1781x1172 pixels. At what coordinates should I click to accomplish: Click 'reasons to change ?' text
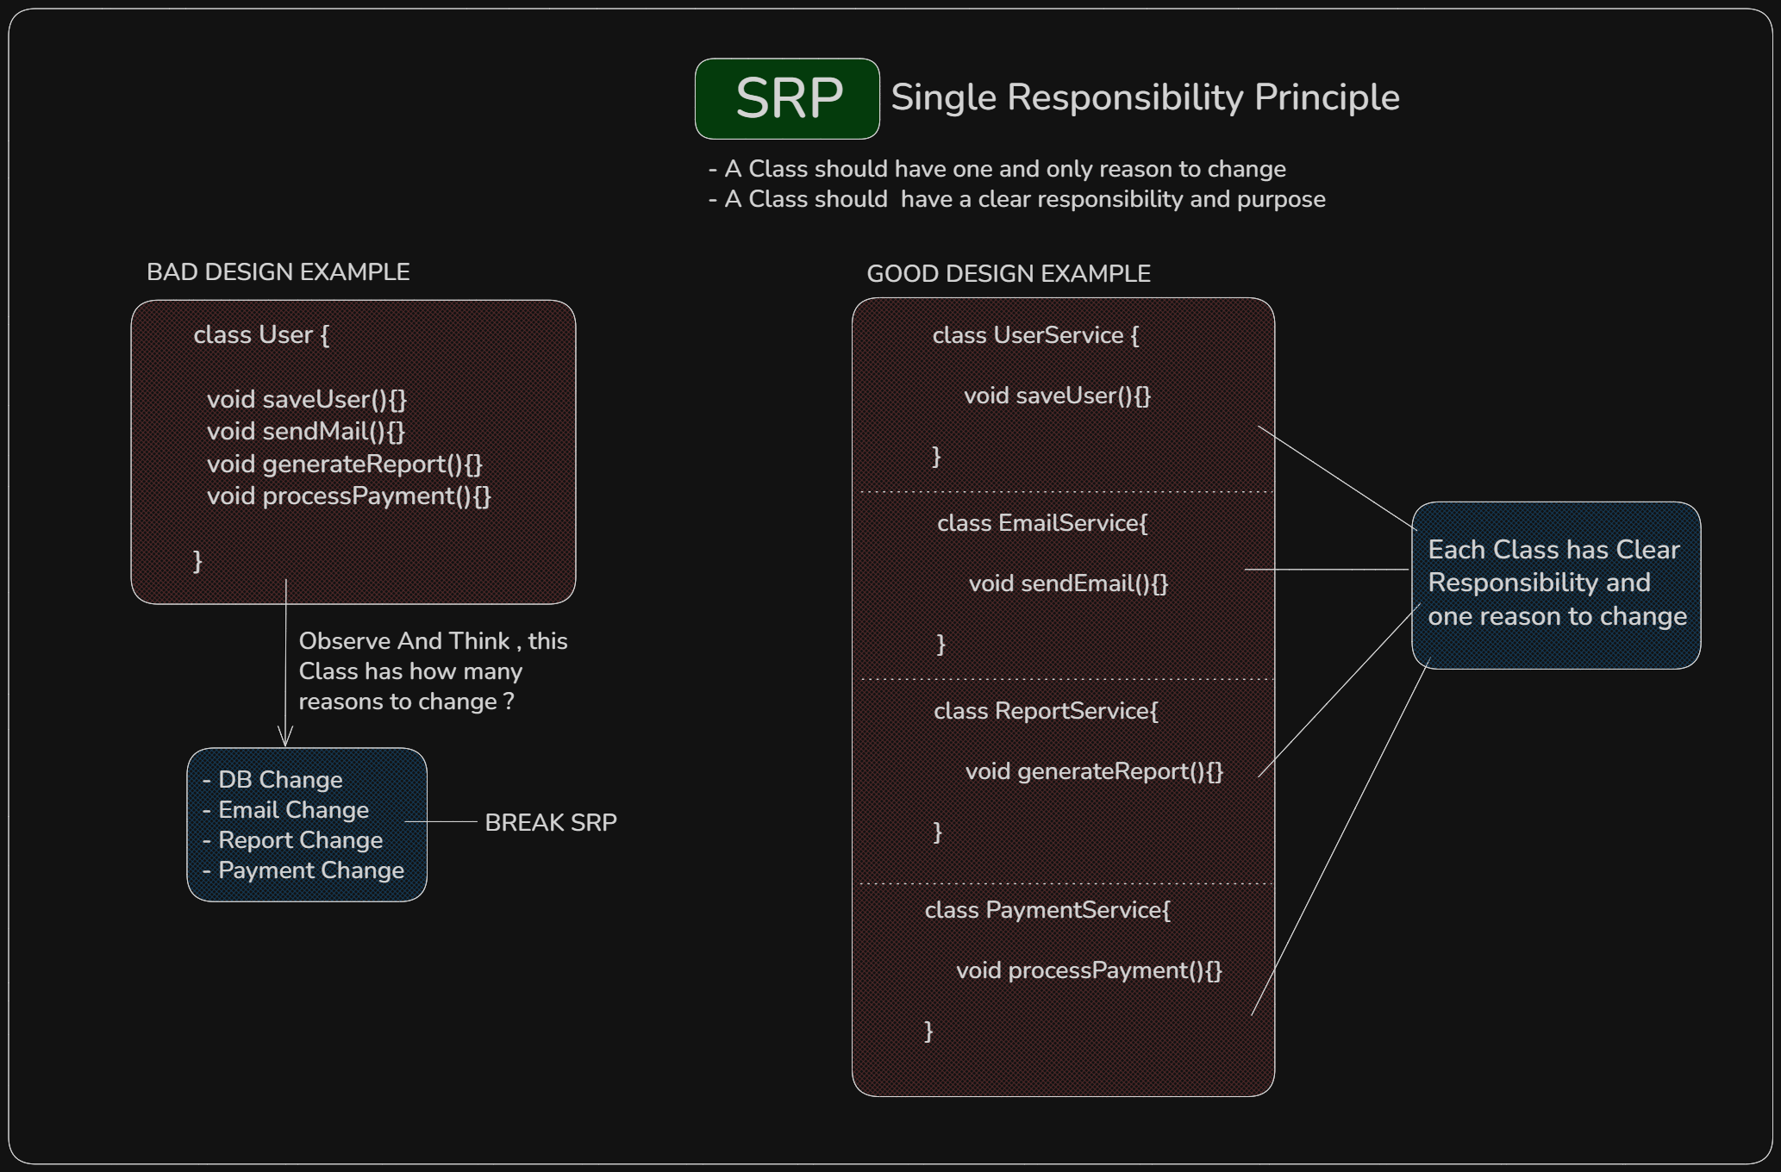tap(406, 701)
